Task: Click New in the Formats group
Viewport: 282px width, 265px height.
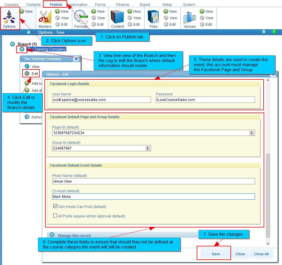Action: pos(98,11)
